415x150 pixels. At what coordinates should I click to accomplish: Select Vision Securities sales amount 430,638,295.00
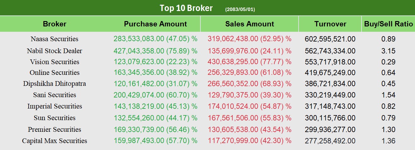point(250,62)
